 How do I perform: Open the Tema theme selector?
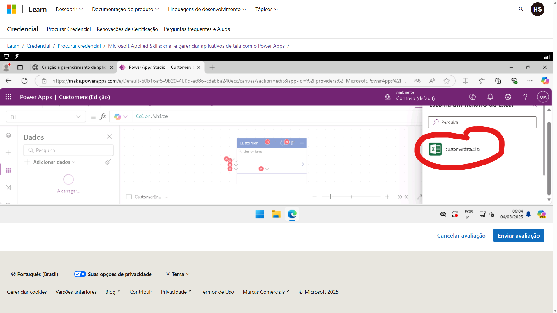(178, 274)
